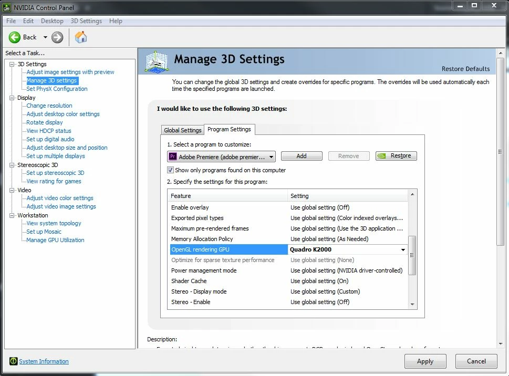Select the 'Shader Cache' row
The height and width of the screenshot is (376, 509).
(x=288, y=281)
